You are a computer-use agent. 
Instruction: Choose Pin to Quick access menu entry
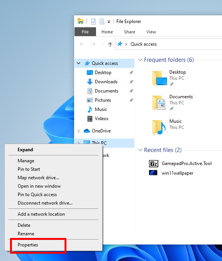coord(53,195)
